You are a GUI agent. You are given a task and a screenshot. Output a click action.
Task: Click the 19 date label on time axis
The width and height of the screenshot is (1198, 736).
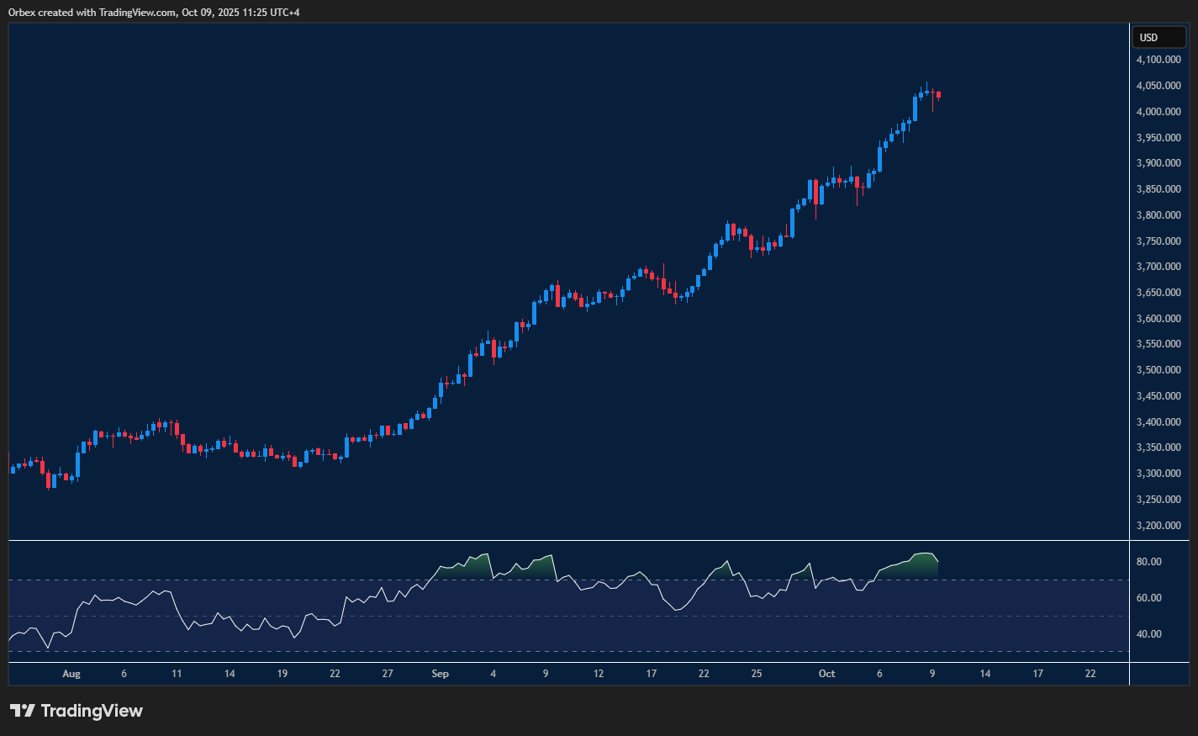pos(282,674)
